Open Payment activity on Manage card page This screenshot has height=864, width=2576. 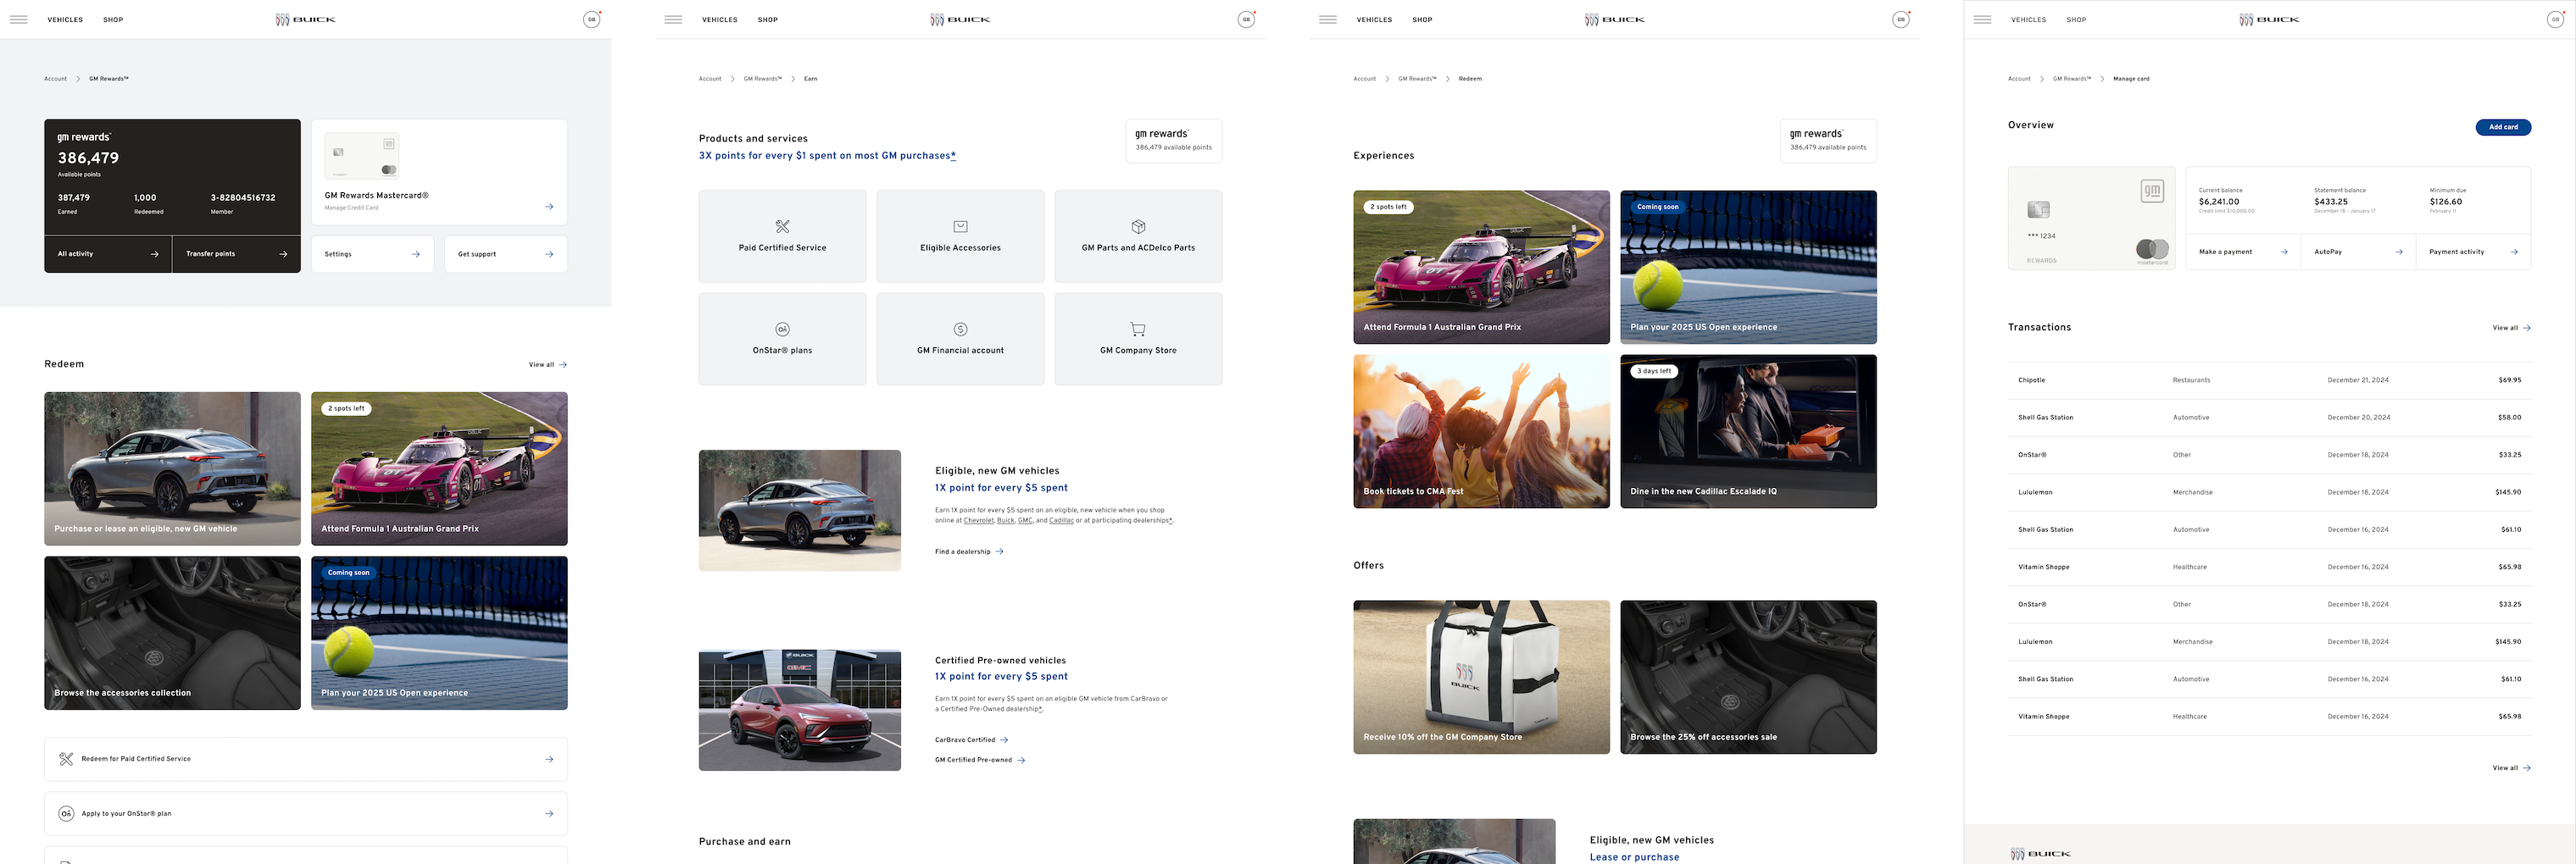(2474, 252)
